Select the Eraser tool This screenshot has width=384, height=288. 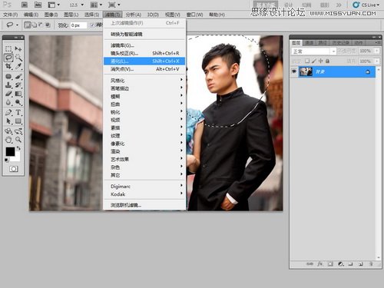point(8,94)
